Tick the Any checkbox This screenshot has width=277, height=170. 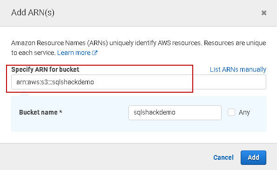tap(231, 112)
